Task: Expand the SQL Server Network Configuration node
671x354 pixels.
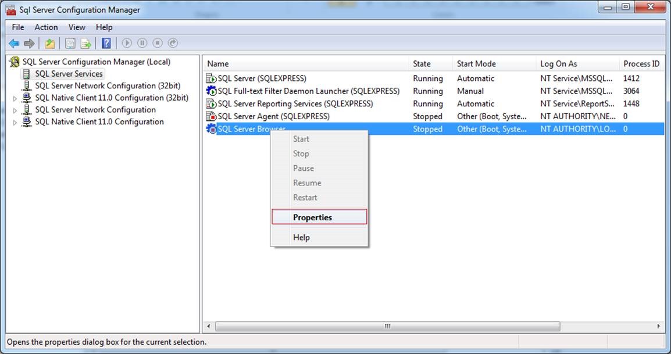Action: click(15, 110)
